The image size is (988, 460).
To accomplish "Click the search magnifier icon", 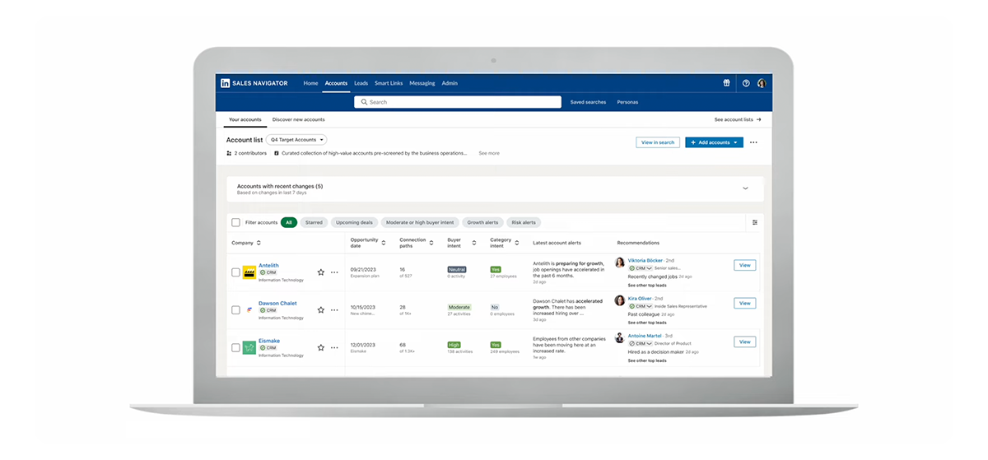I will [x=364, y=102].
